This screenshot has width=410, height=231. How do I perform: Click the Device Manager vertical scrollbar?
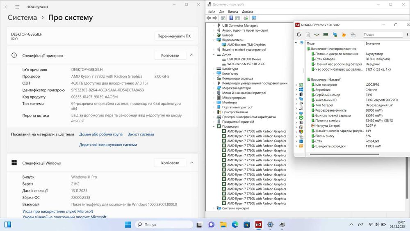407,178
